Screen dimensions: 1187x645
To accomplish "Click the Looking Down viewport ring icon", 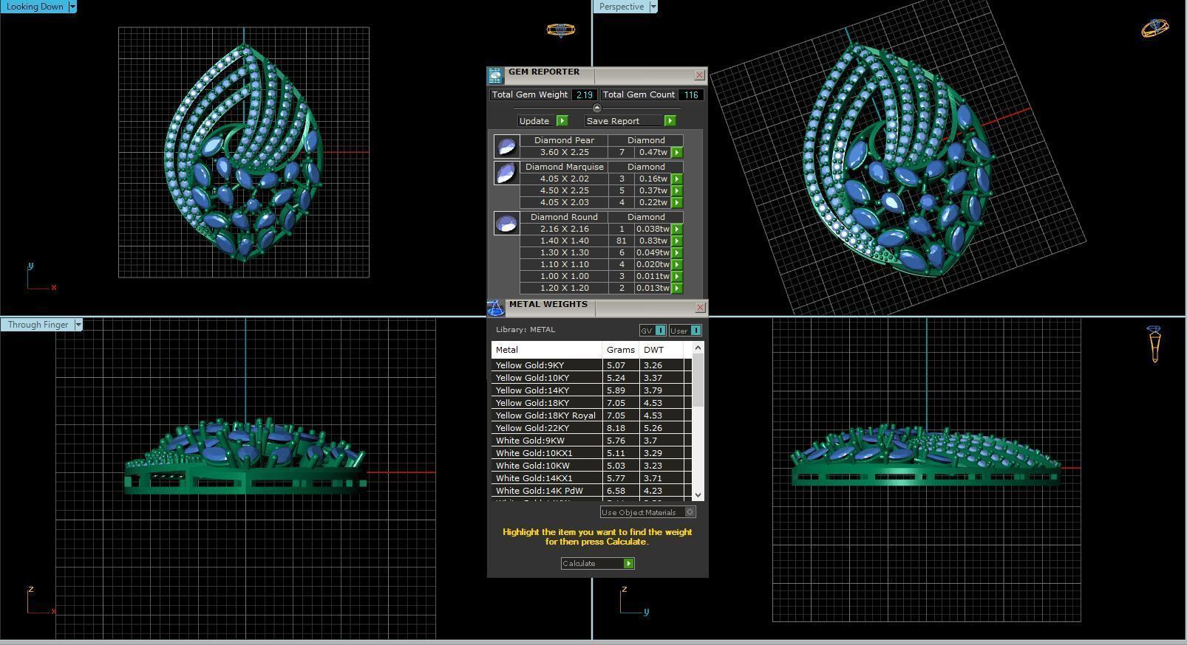I will (560, 30).
